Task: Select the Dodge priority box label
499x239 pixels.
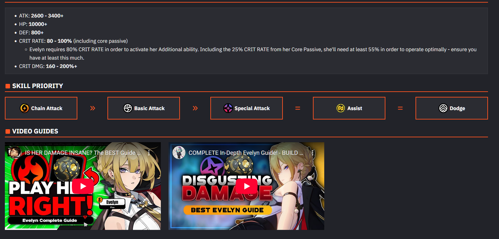Action: tap(457, 108)
